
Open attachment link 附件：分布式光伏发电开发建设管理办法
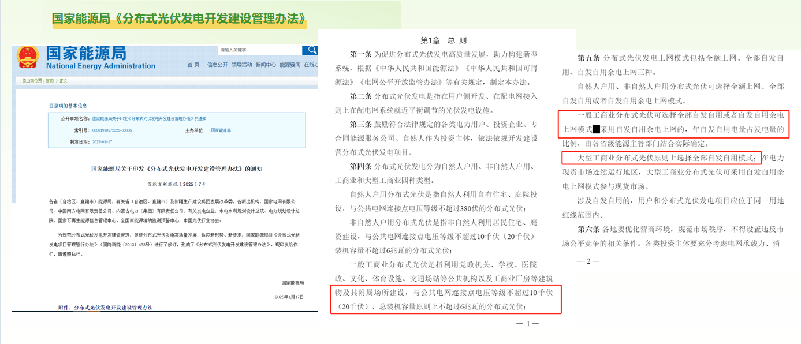(x=106, y=308)
